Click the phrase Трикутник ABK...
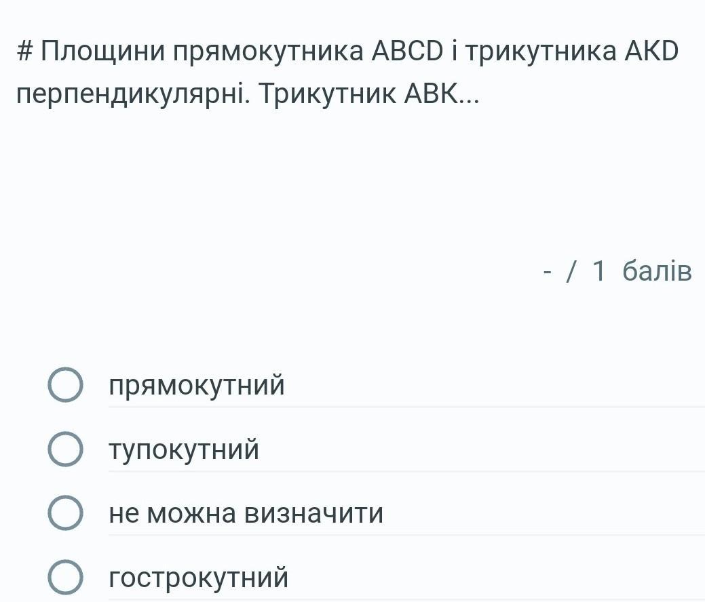Viewport: 705px width, 602px height. tap(370, 94)
